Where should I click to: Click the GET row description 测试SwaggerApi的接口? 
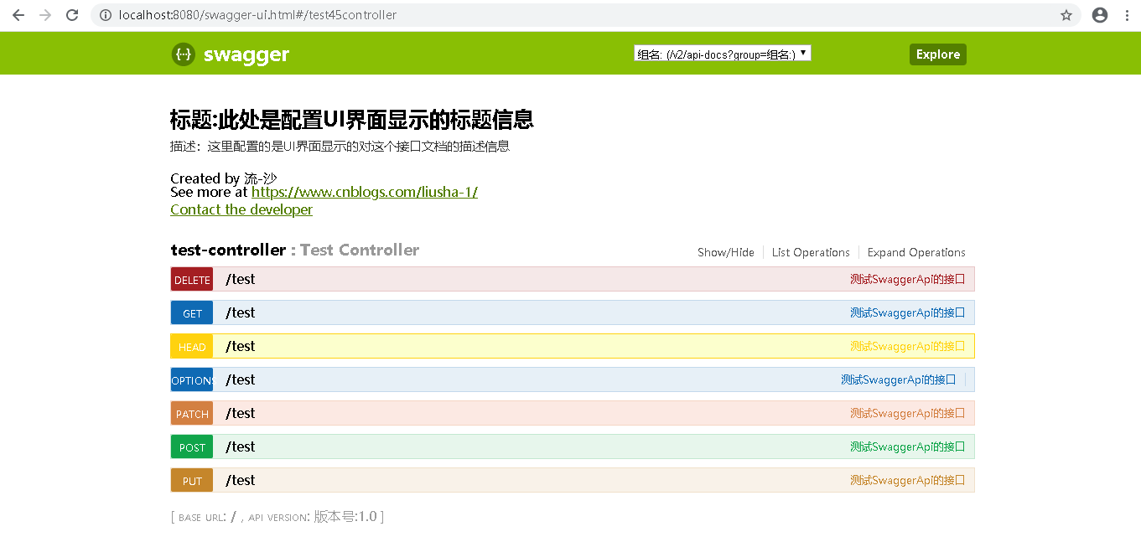908,312
